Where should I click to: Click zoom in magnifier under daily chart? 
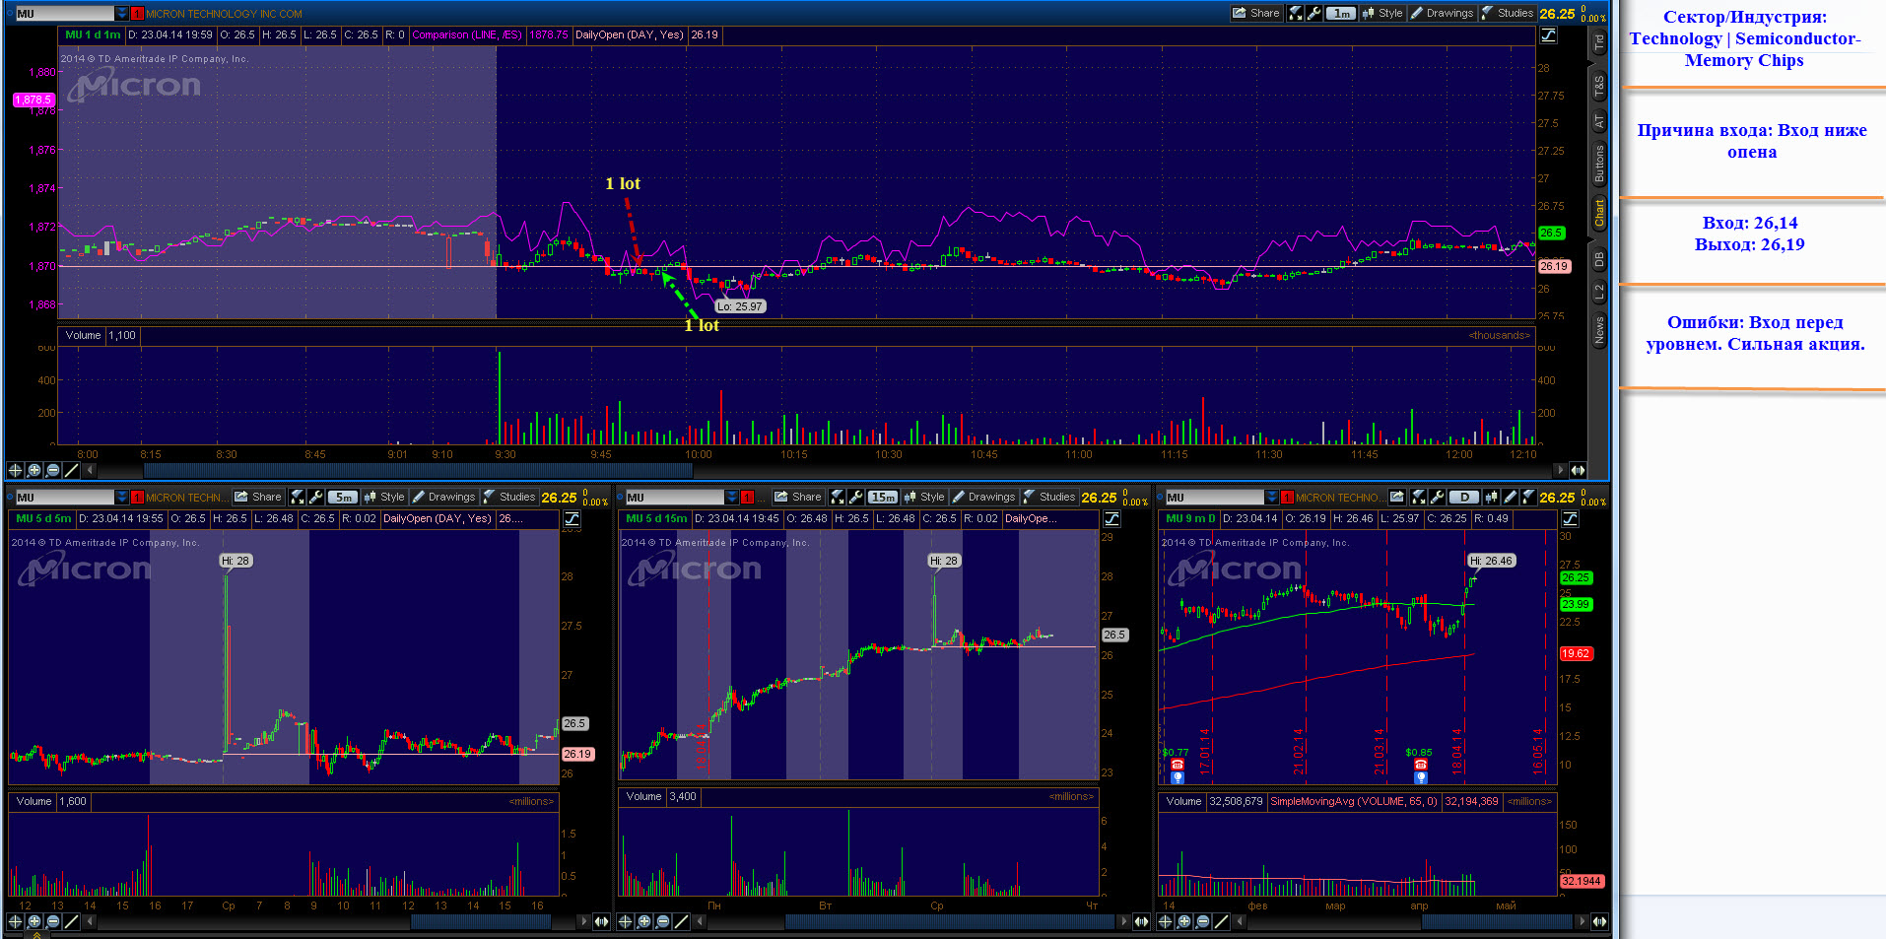(1183, 921)
